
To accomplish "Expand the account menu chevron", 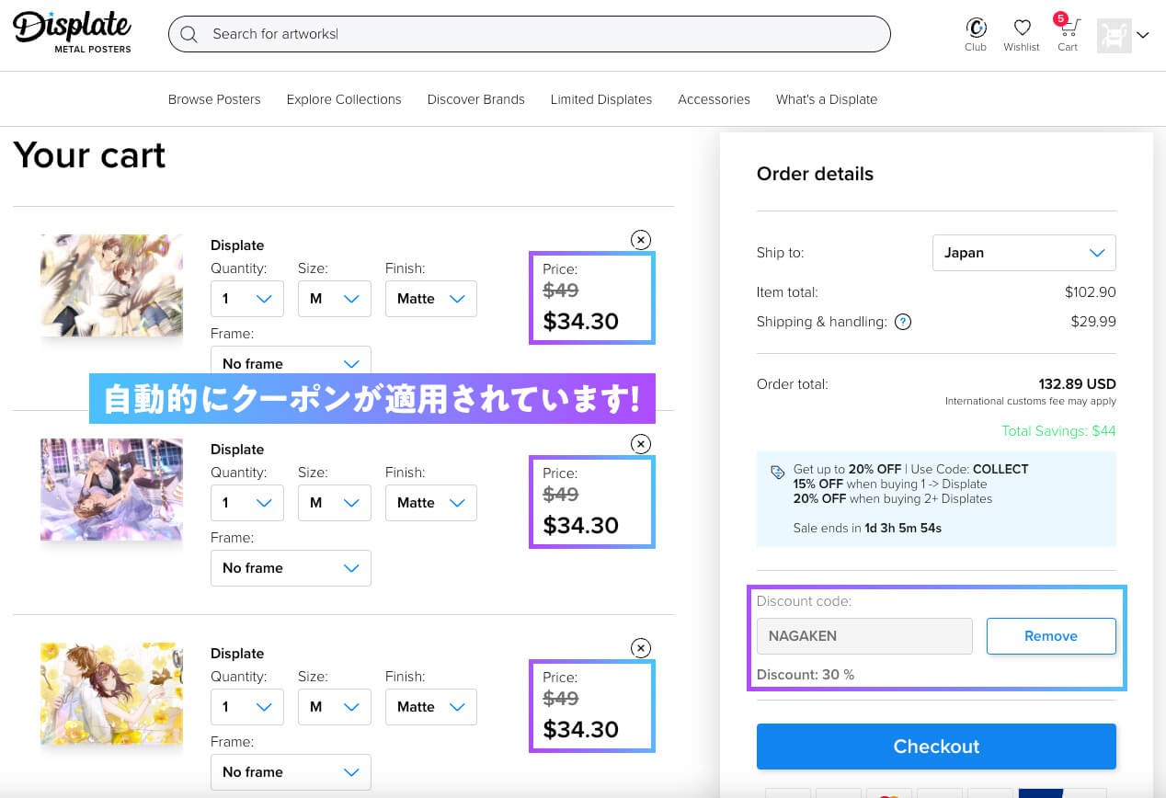I will click(x=1143, y=35).
